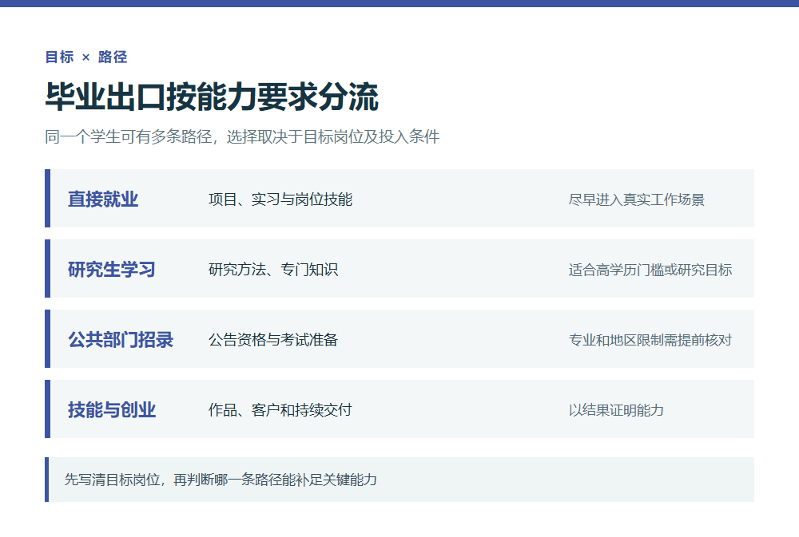Click '以结果证明能力' note
This screenshot has height=537, width=799.
click(x=616, y=410)
